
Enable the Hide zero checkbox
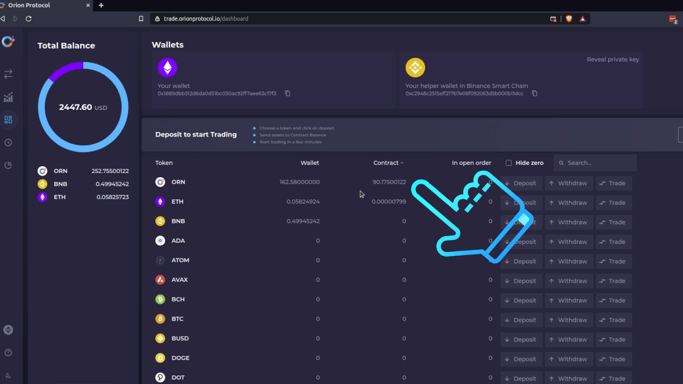point(508,163)
